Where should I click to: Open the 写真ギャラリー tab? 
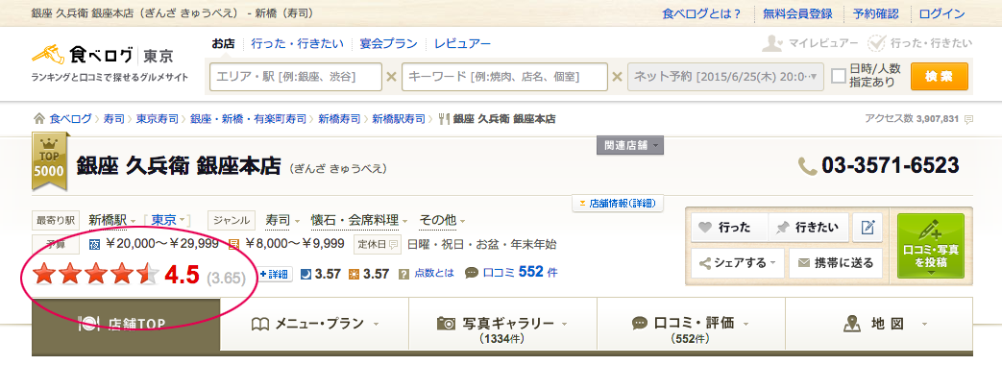[x=502, y=324]
